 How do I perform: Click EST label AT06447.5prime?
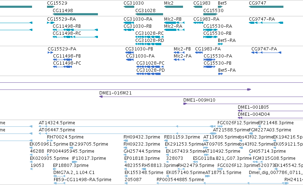click(x=57, y=130)
